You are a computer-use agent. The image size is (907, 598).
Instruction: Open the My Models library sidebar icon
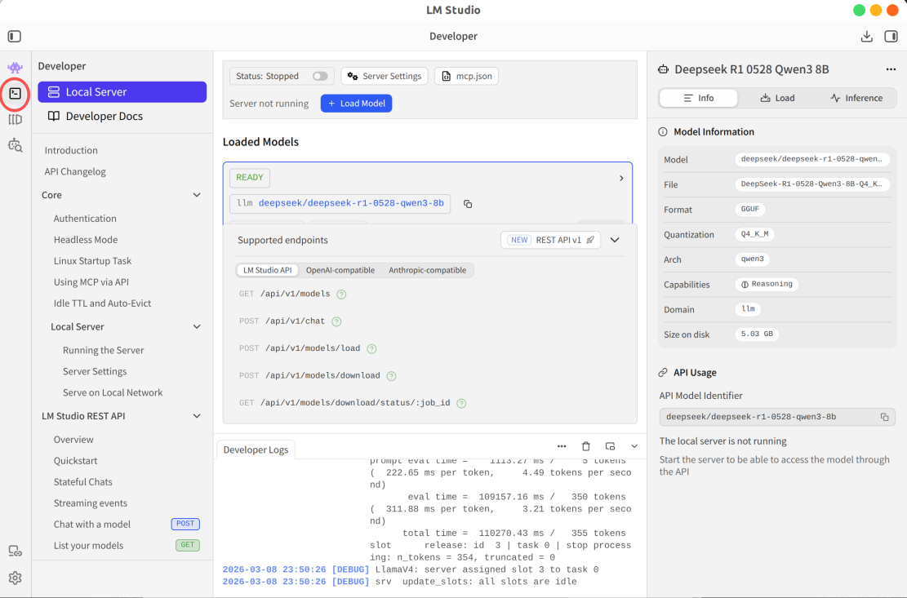(x=15, y=120)
